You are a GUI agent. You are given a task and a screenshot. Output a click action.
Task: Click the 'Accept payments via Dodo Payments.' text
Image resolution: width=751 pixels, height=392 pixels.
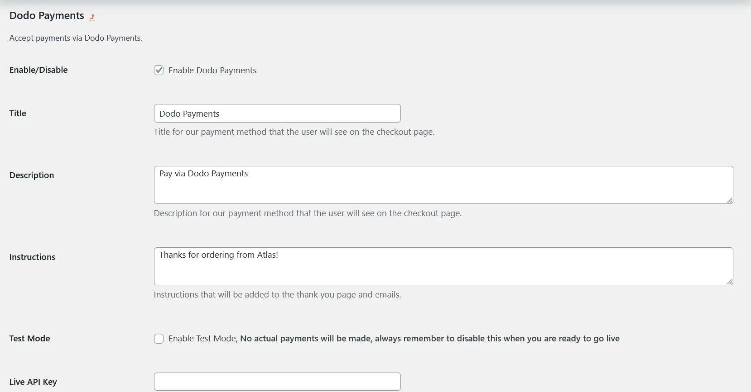pyautogui.click(x=76, y=38)
